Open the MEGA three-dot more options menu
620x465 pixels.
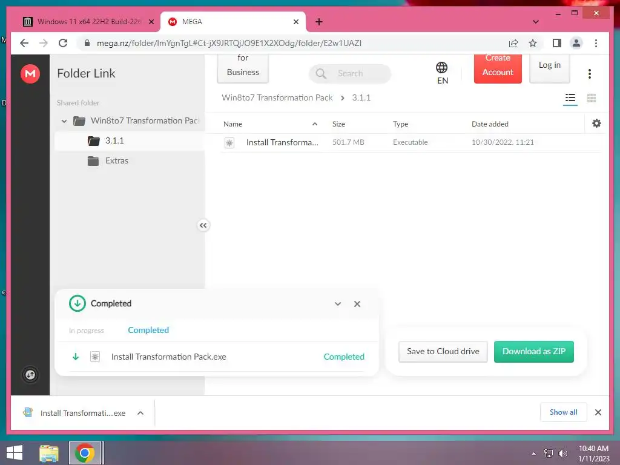pos(590,73)
